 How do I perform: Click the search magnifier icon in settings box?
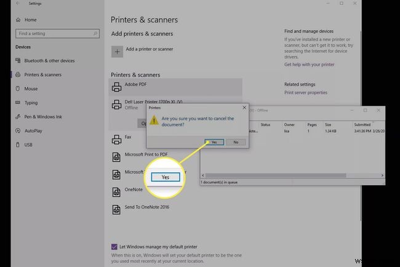[95, 33]
